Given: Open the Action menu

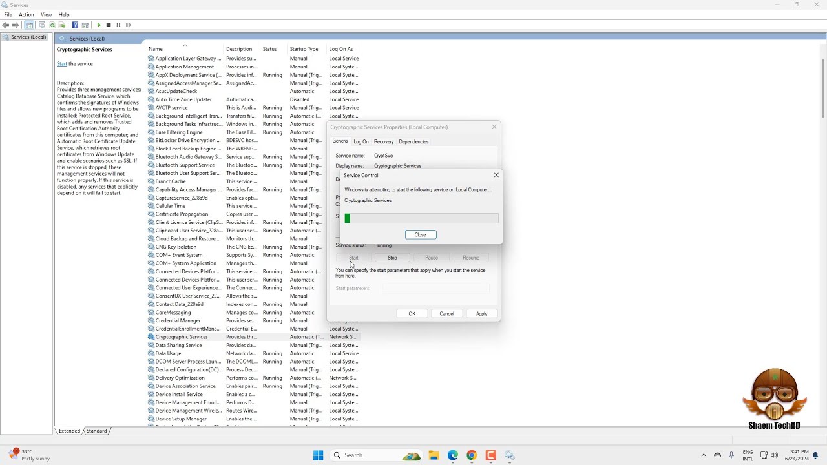Looking at the screenshot, I should 26,14.
